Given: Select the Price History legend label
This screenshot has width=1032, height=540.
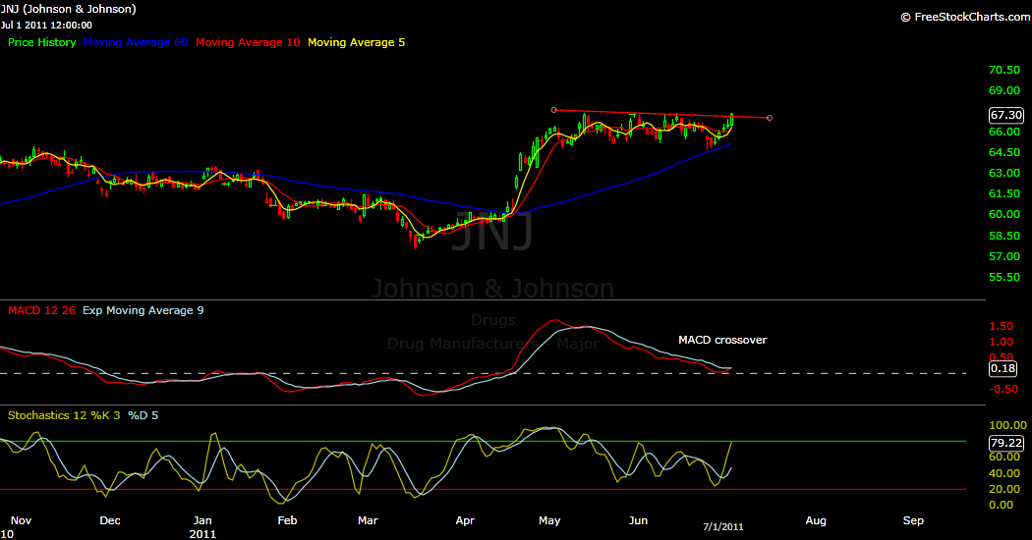Looking at the screenshot, I should 42,42.
